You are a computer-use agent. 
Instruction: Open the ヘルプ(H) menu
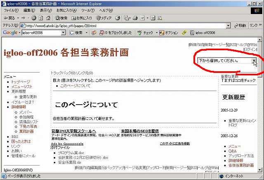(x=106, y=10)
